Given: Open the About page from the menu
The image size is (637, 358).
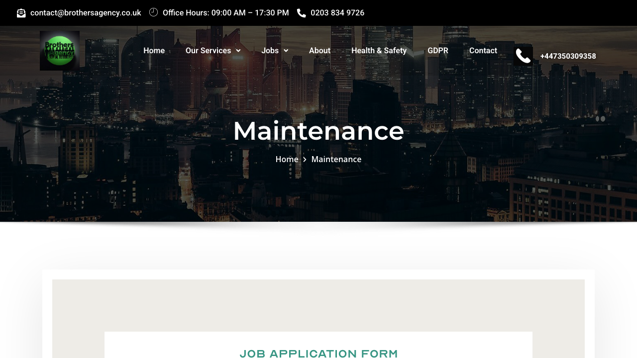Looking at the screenshot, I should 319,50.
